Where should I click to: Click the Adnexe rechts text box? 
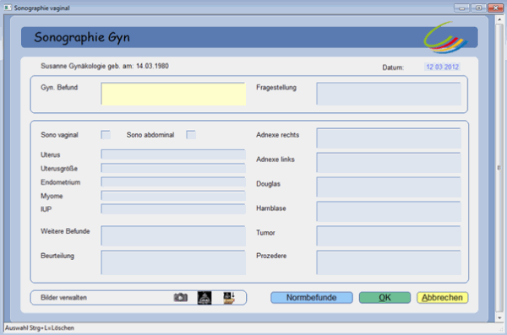pos(389,138)
